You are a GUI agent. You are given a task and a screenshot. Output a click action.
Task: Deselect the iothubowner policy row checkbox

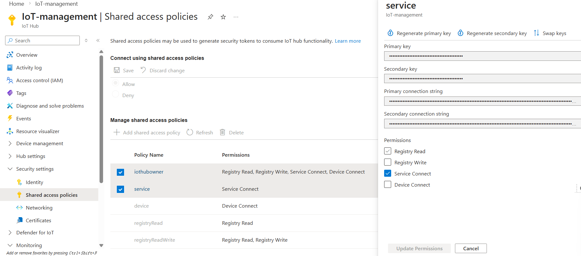click(120, 172)
